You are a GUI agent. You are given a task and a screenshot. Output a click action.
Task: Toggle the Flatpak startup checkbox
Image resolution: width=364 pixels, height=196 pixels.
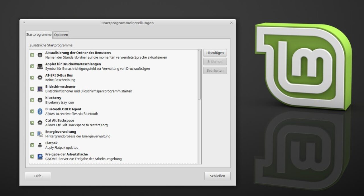(x=32, y=145)
